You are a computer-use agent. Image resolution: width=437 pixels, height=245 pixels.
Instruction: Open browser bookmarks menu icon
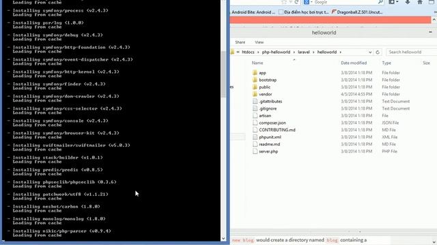pos(391,2)
